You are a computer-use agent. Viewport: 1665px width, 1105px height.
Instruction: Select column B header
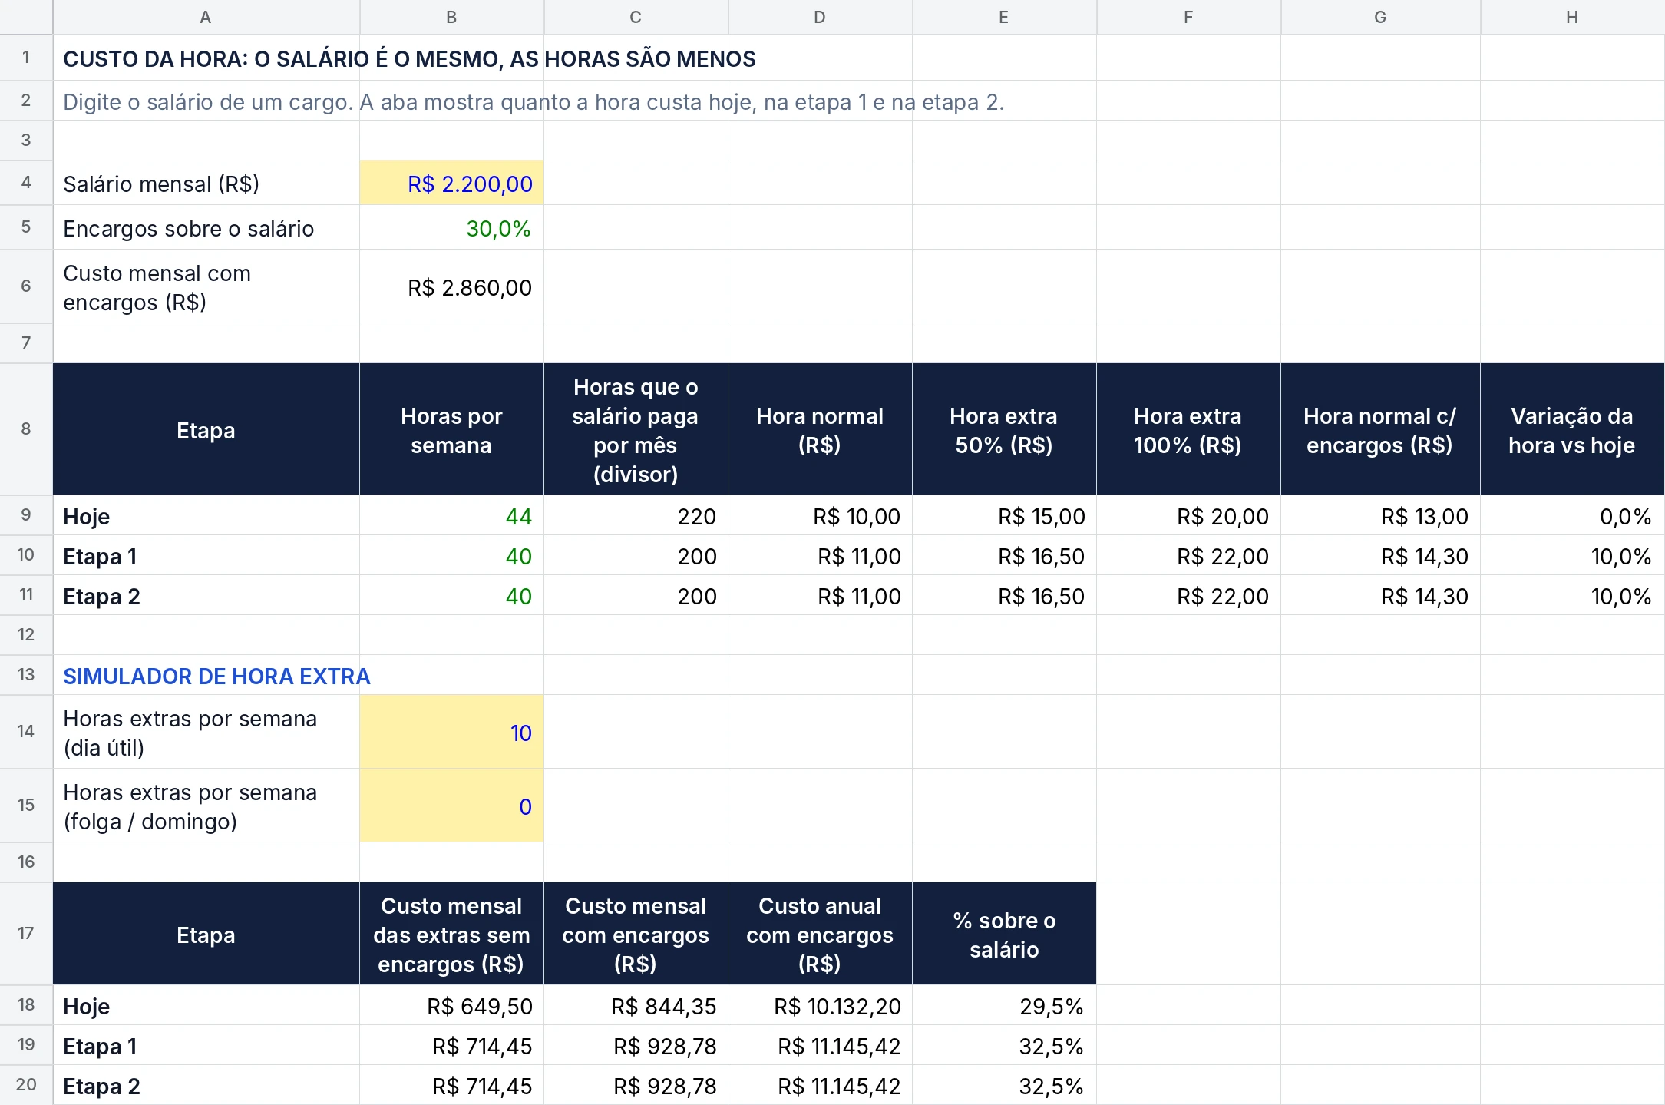click(x=451, y=17)
